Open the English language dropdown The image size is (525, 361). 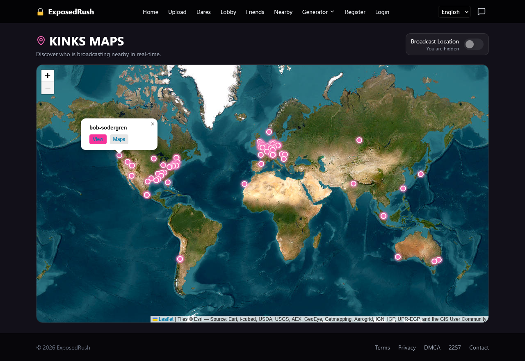454,12
